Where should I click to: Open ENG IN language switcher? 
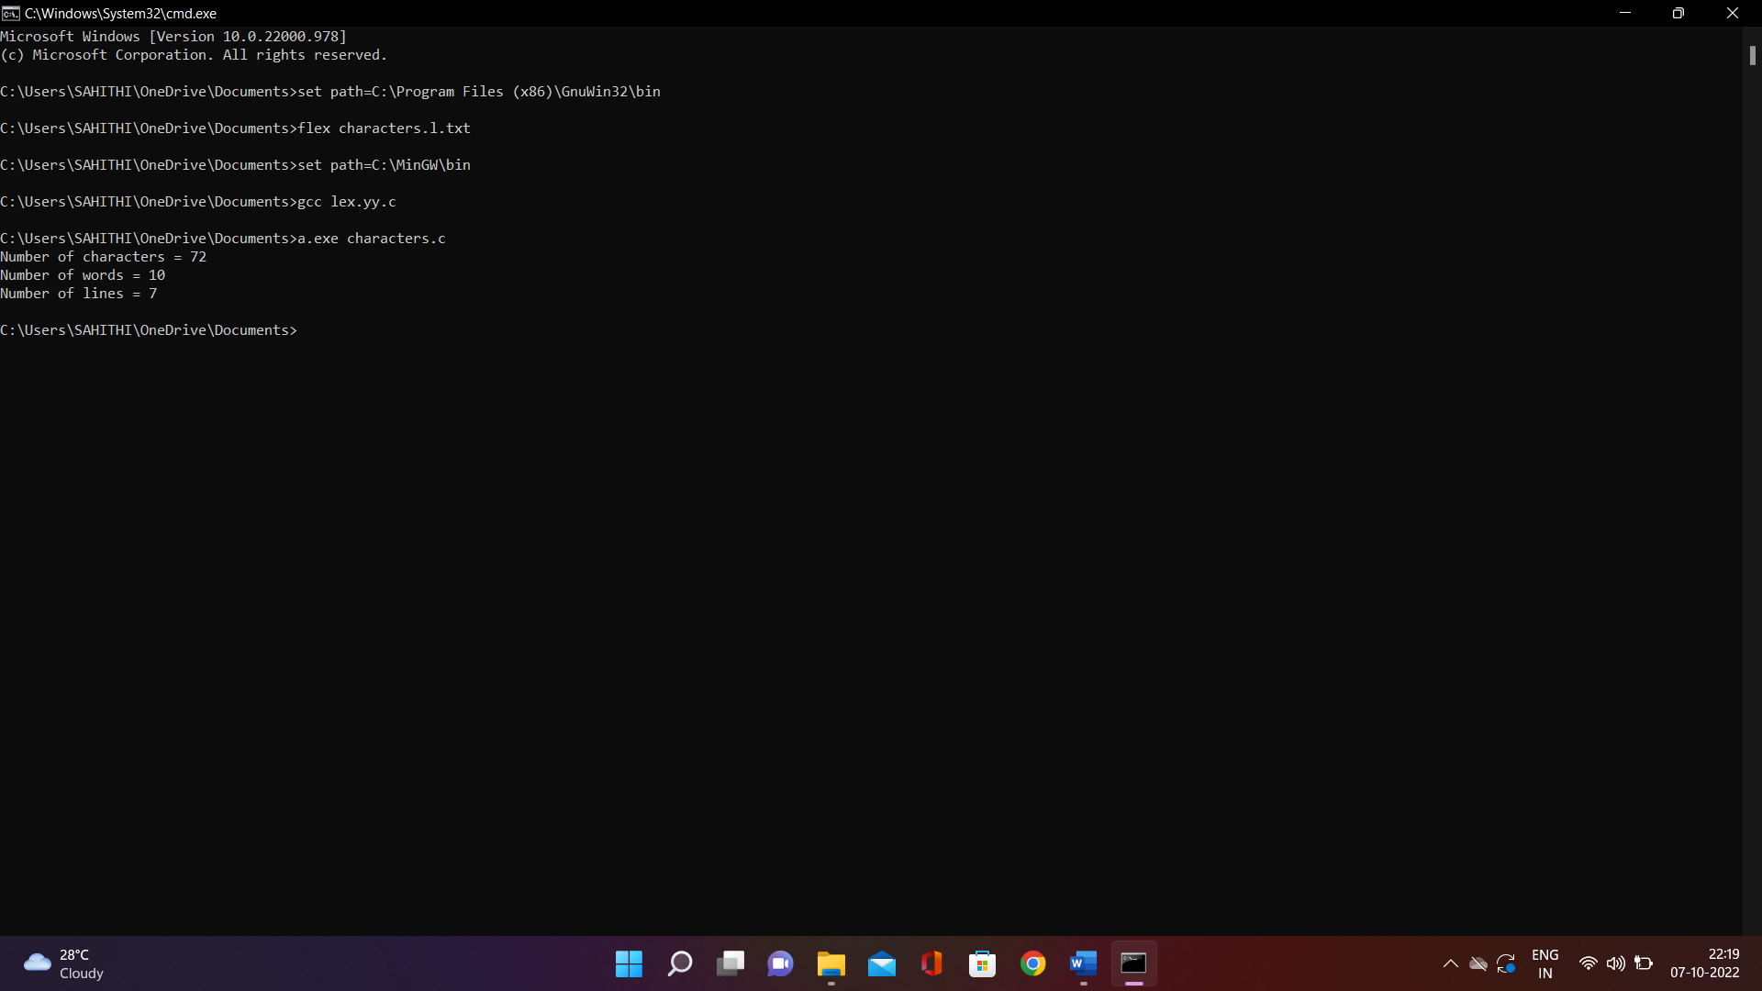coord(1545,963)
